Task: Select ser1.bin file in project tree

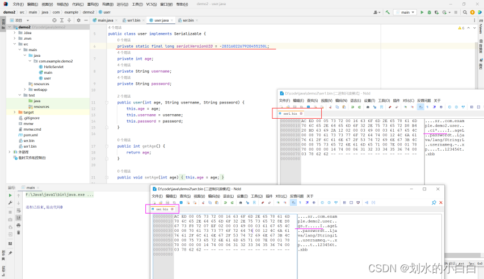Action: [30, 147]
